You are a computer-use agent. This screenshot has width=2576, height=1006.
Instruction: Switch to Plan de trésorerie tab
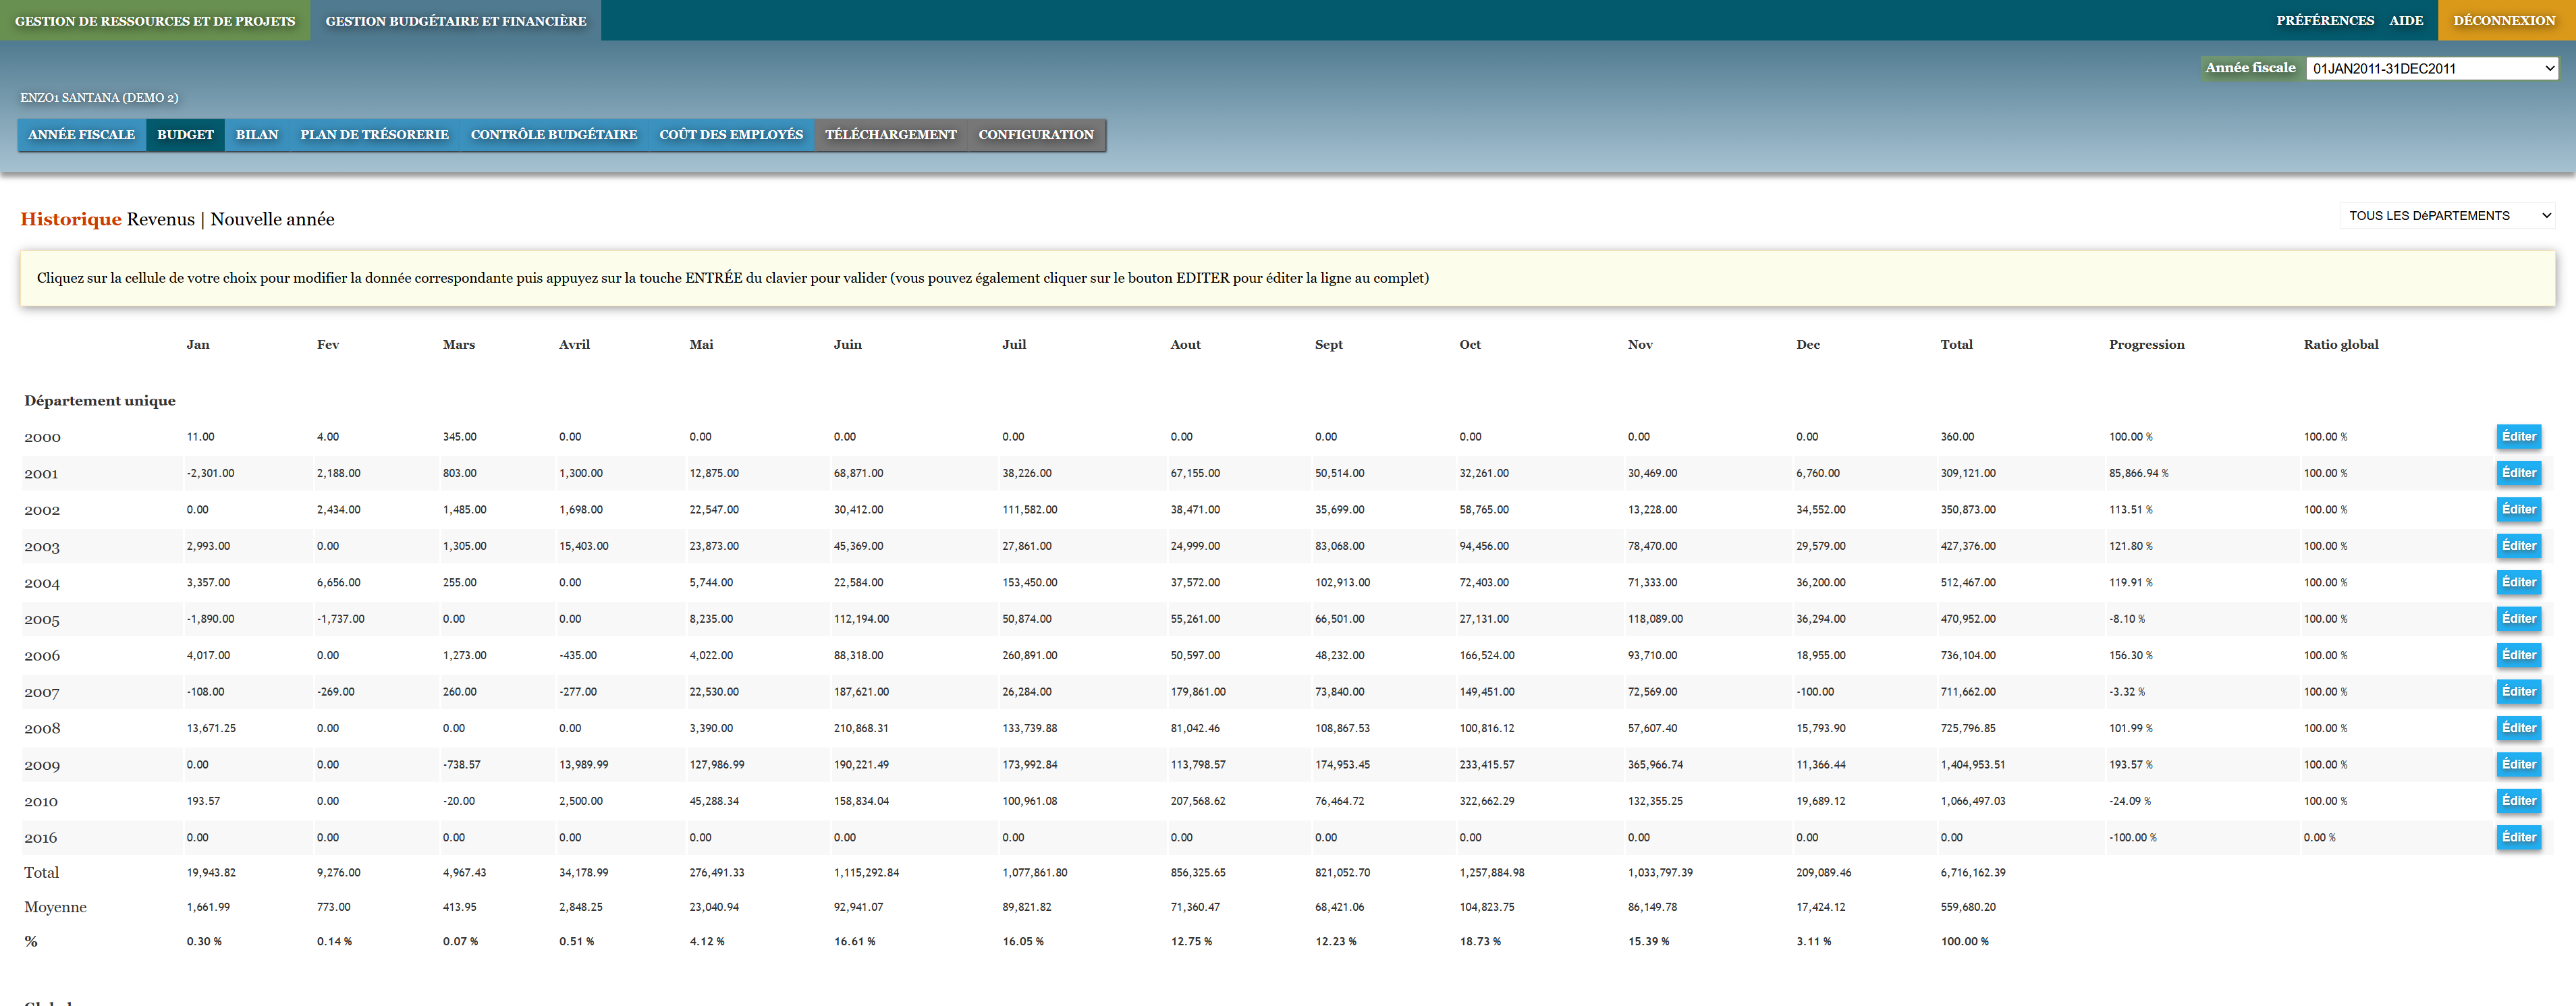tap(374, 135)
